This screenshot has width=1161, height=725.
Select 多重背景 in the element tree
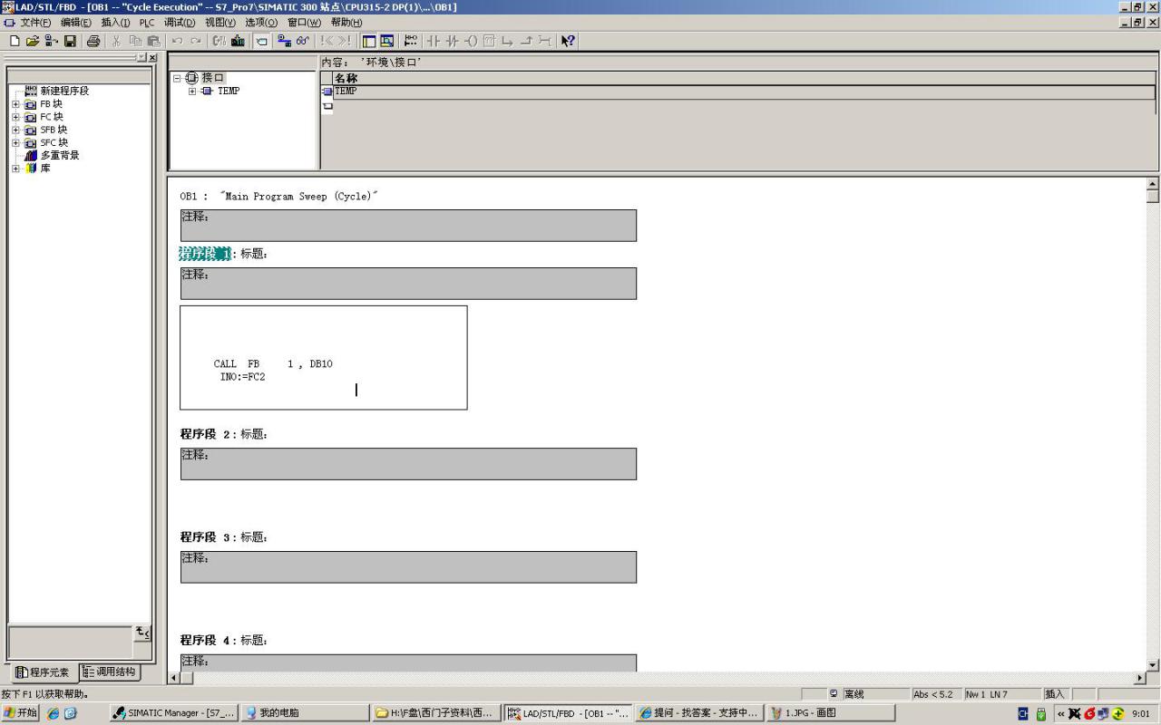[x=59, y=156]
